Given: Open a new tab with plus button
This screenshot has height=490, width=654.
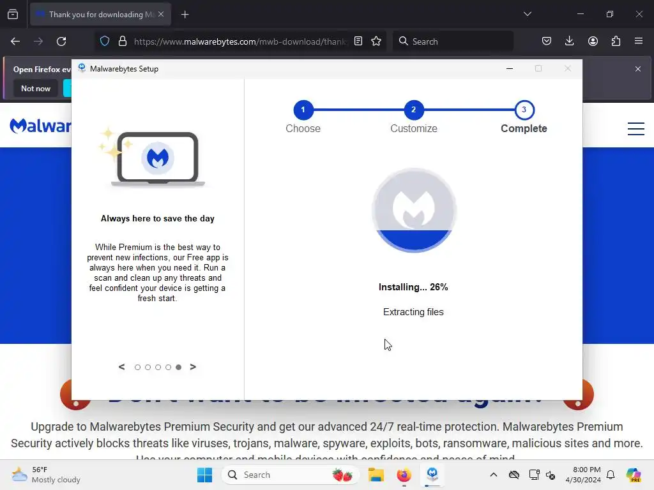Looking at the screenshot, I should (x=185, y=15).
